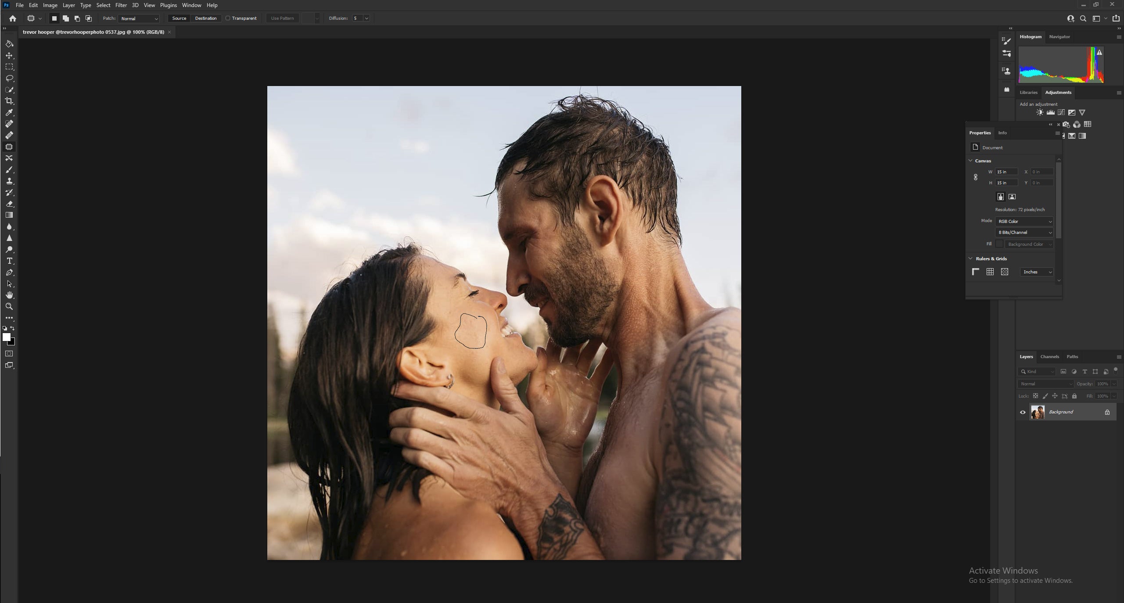Switch to the Channels tab
Screen dimensions: 1124x603
tap(1050, 357)
